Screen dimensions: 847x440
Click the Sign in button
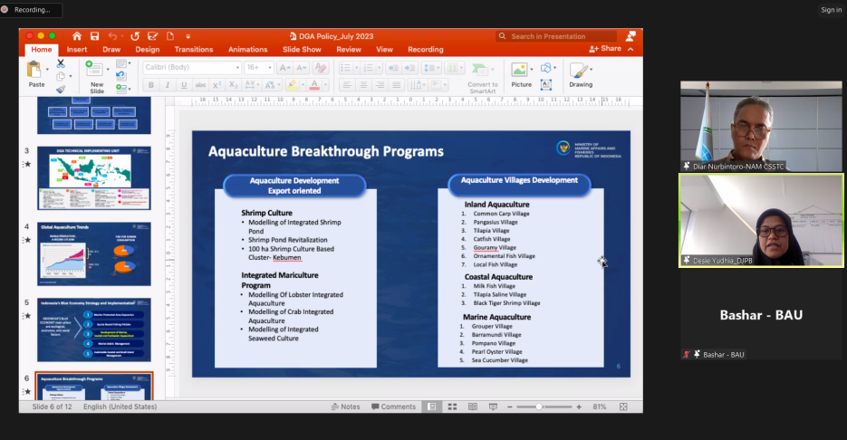tap(831, 10)
